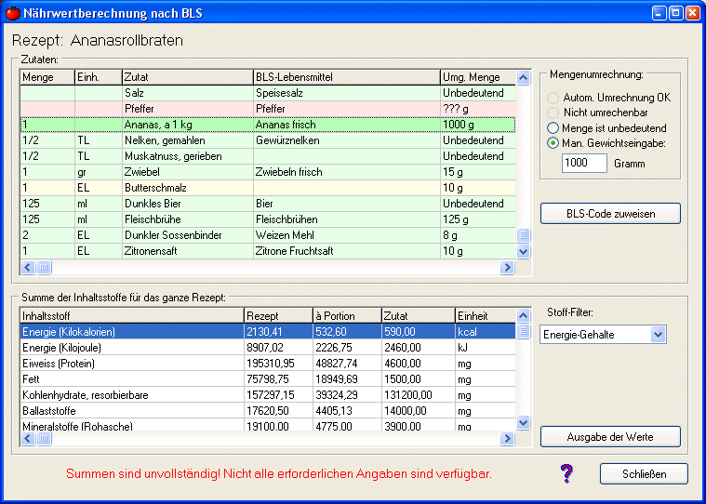Select the 'Dunkler Sossenbinder' row
The height and width of the screenshot is (504, 706).
[268, 235]
